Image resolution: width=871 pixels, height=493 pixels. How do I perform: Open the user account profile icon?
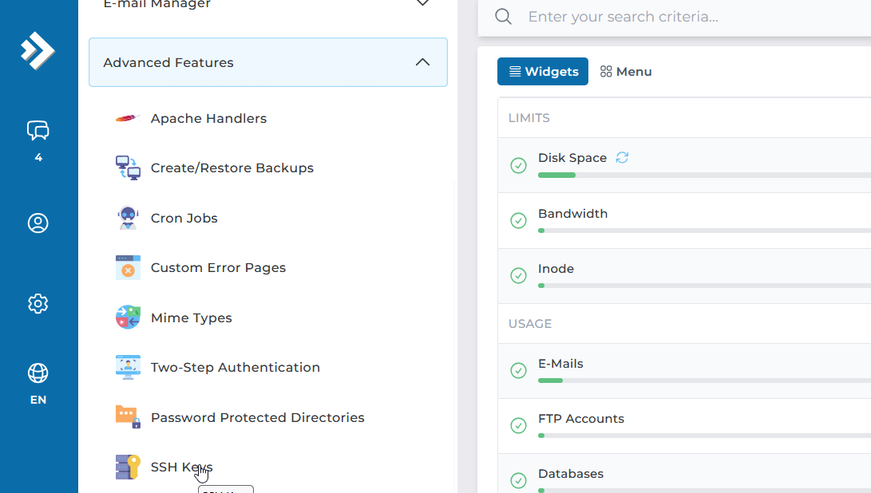point(38,223)
